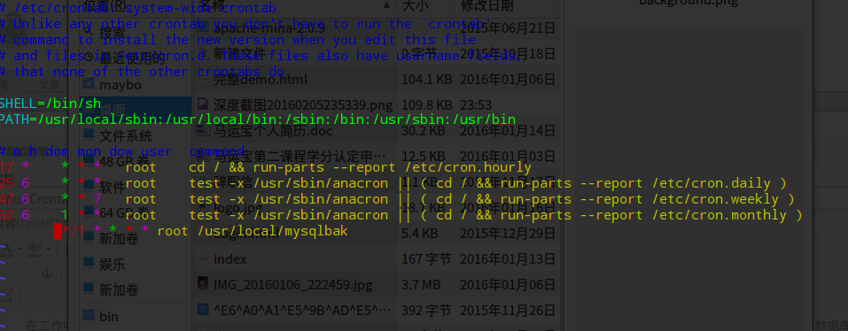The height and width of the screenshot is (331, 848).
Task: Select 文件系统 drive icon in sidebar
Action: [x=89, y=135]
